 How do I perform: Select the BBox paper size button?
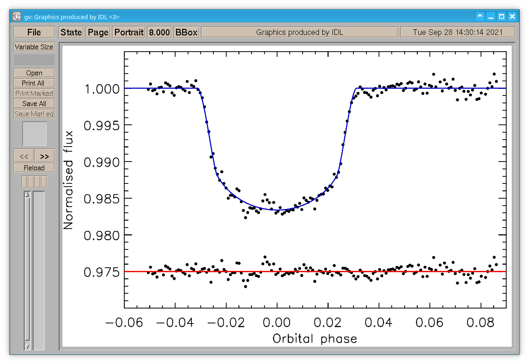(187, 33)
